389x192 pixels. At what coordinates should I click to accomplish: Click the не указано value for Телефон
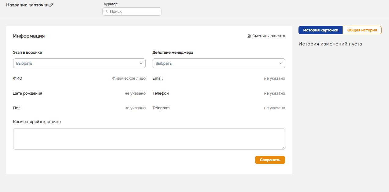coord(274,93)
